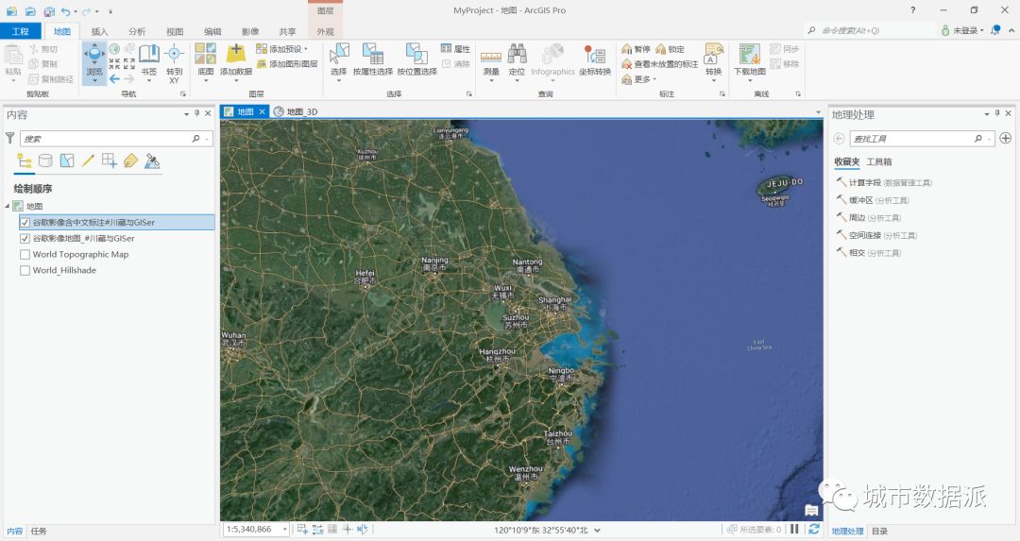This screenshot has width=1020, height=541.
Task: Open the 坐标转换 coordinate conversion tool
Action: (x=595, y=59)
